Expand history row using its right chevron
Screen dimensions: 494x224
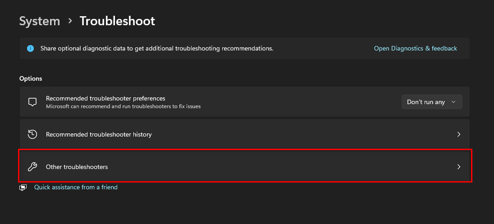pos(459,134)
